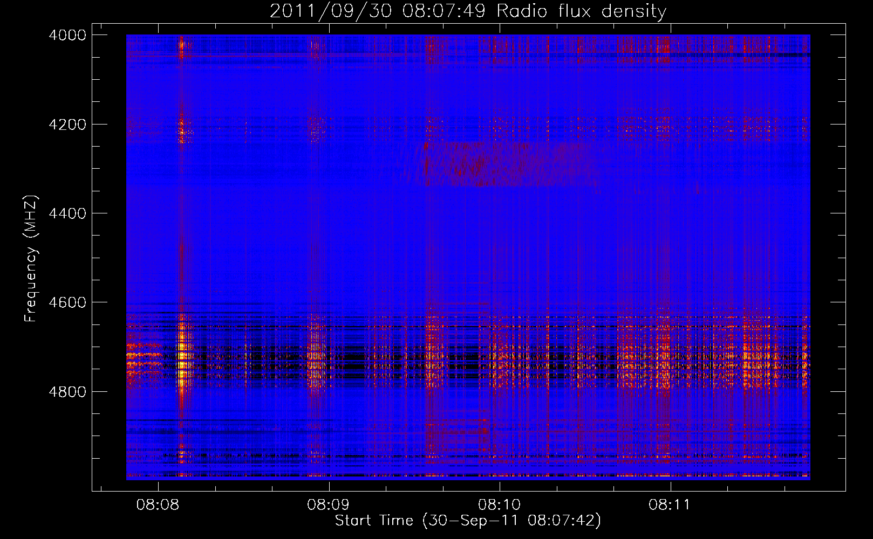873x539 pixels.
Task: Click the 4600 frequency tick label
Action: tap(67, 302)
